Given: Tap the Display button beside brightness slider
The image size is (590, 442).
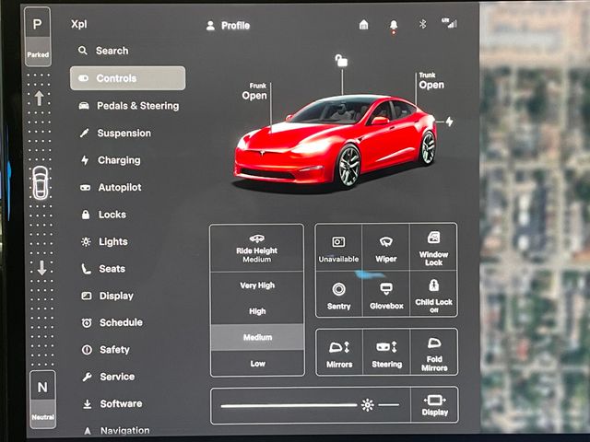Looking at the screenshot, I should pos(434,405).
